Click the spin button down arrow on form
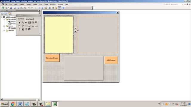191x107 pixels. tap(75, 32)
